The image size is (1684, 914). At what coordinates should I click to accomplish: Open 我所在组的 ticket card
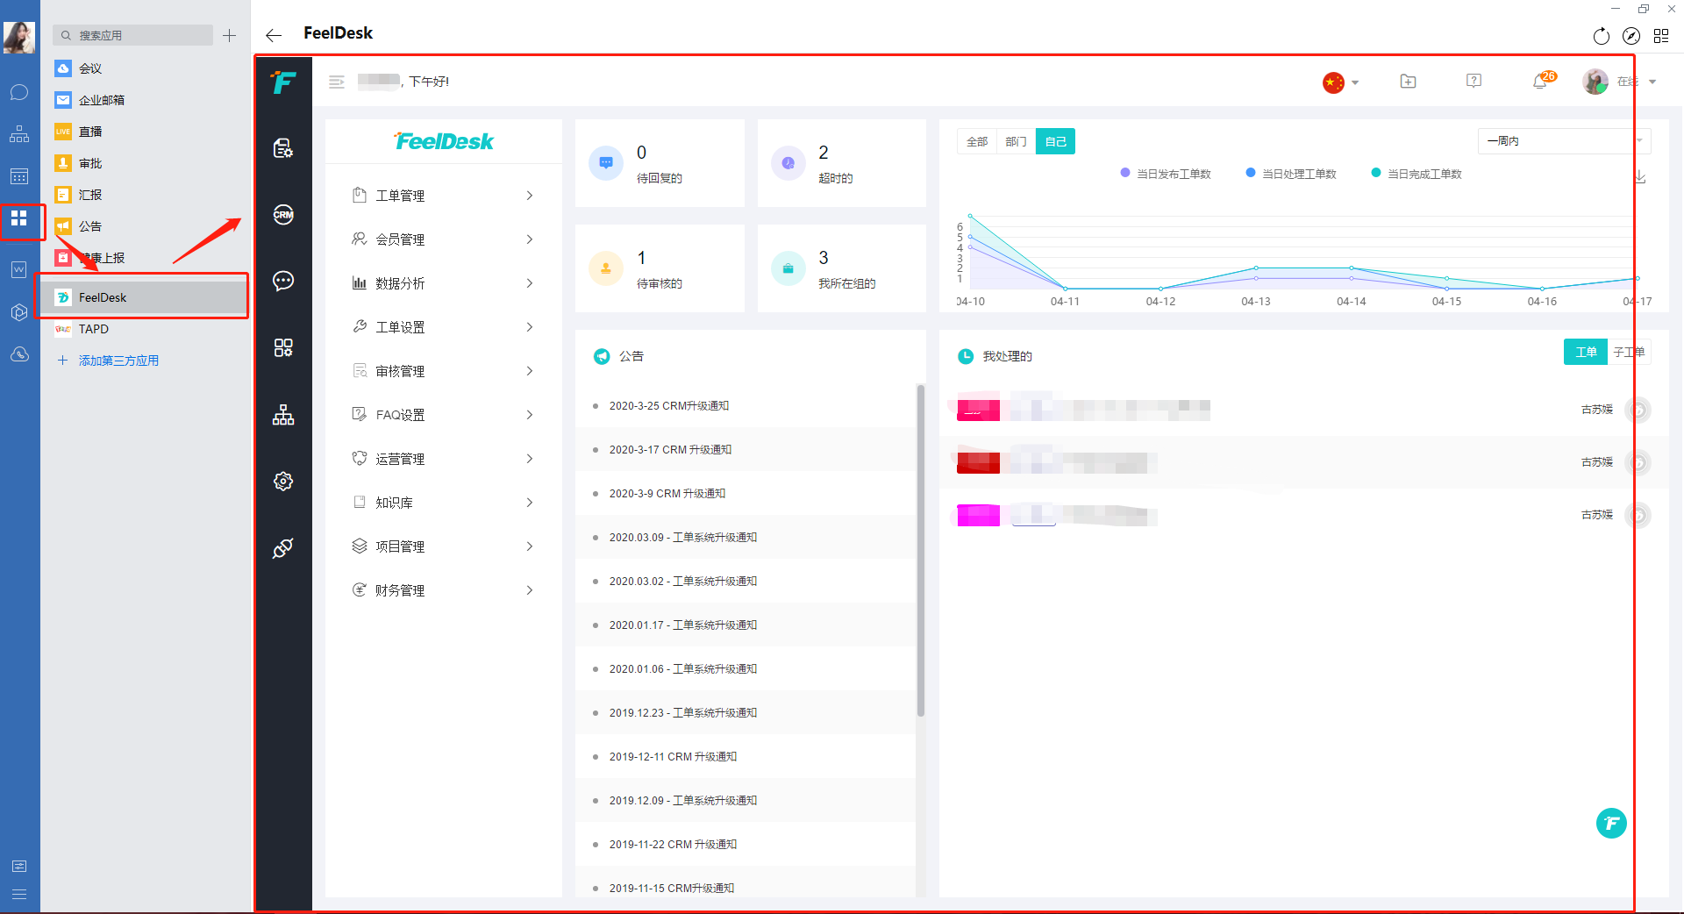pyautogui.click(x=841, y=268)
